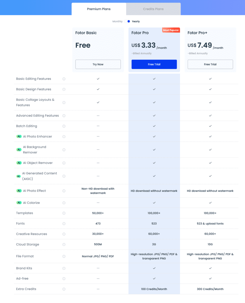Show info for Cloud Storage row
Image resolution: width=245 pixels, height=303 pixels.
[x=64, y=245]
